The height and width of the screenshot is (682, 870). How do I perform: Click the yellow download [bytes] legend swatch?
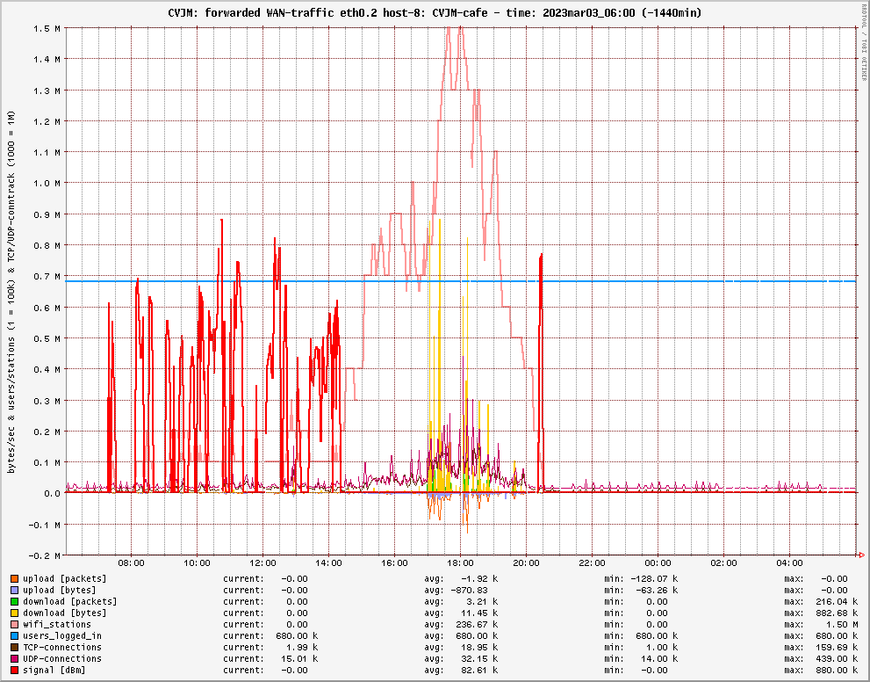tap(14, 613)
